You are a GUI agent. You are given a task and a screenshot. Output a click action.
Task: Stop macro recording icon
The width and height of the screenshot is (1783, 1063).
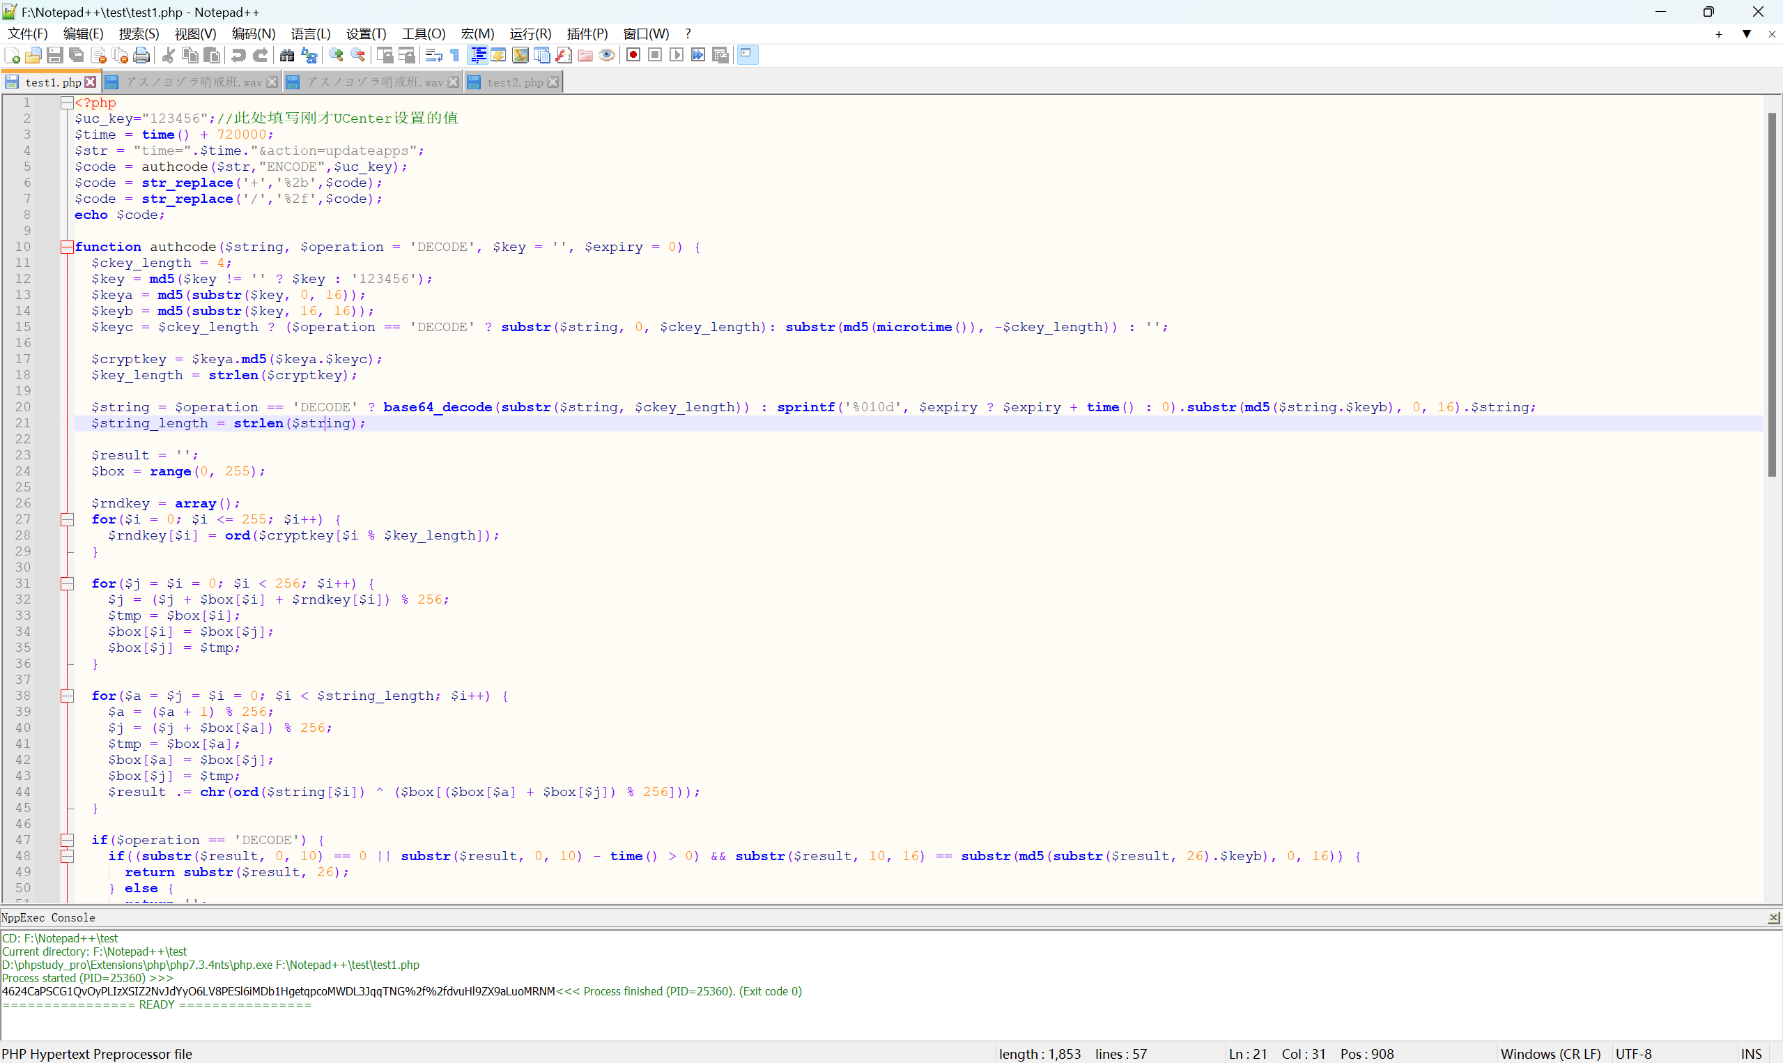655,55
